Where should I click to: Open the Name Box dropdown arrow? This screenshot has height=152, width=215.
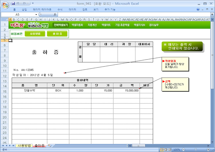click(x=36, y=15)
